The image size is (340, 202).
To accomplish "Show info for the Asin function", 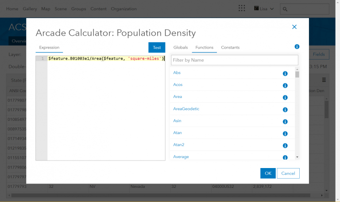I will click(285, 122).
